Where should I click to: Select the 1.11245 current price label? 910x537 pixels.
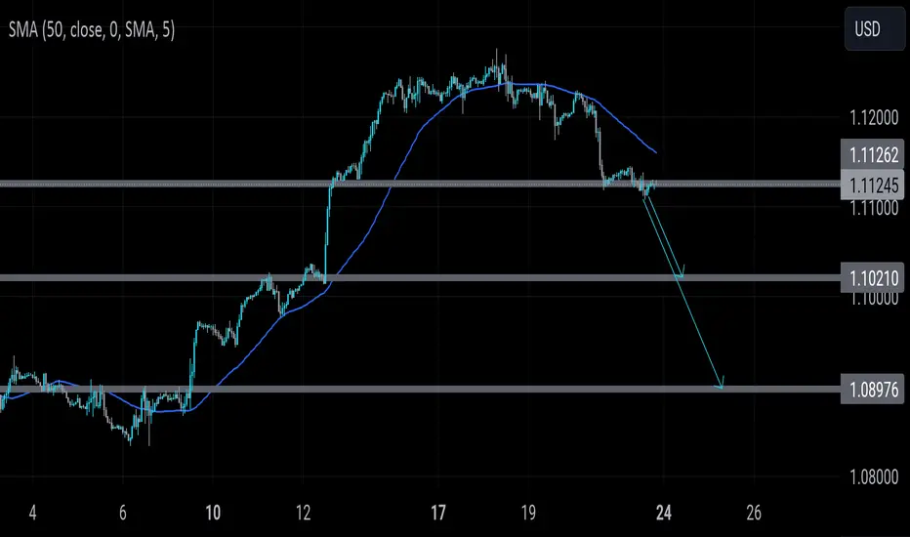coord(872,186)
